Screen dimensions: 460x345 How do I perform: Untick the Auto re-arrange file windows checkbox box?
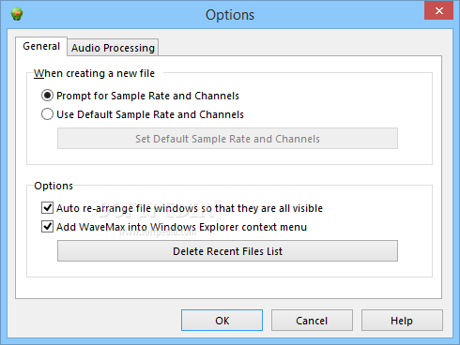click(x=47, y=207)
